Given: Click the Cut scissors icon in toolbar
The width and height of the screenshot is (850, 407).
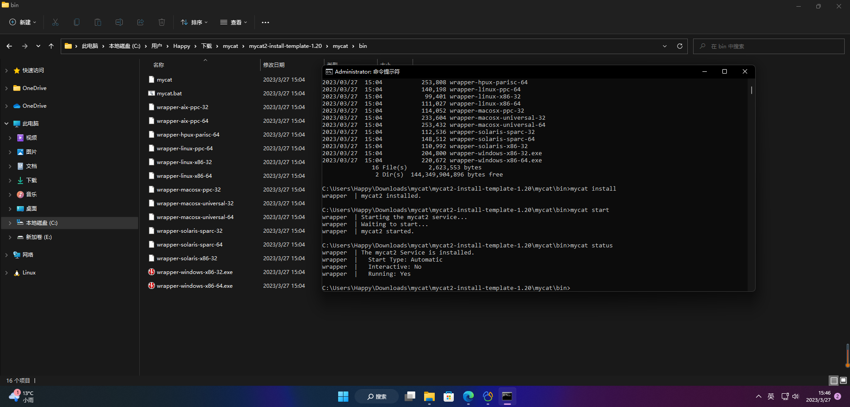Looking at the screenshot, I should pos(55,22).
